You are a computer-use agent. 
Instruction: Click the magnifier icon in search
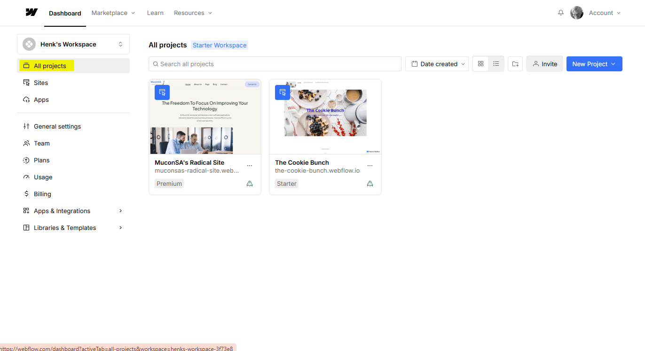coord(155,64)
